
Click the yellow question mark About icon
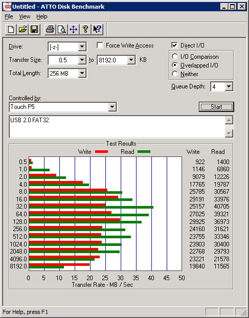(x=85, y=30)
